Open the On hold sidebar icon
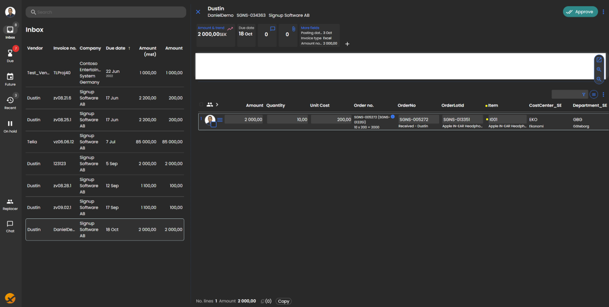Viewport: 609px width, 307px height. tap(10, 126)
